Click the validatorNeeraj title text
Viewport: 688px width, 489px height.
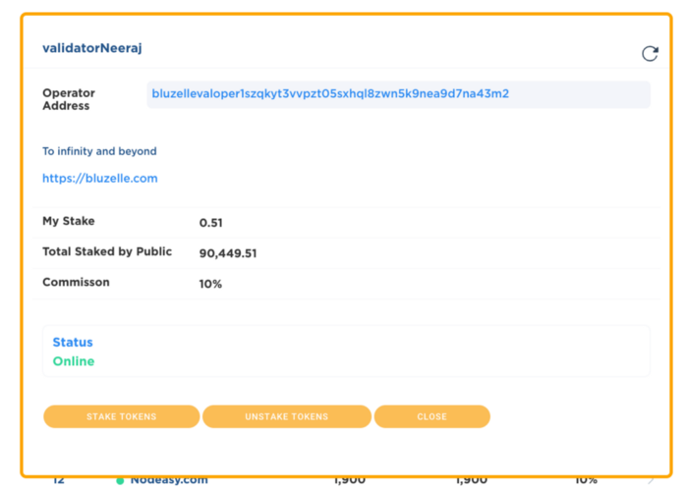click(x=92, y=48)
